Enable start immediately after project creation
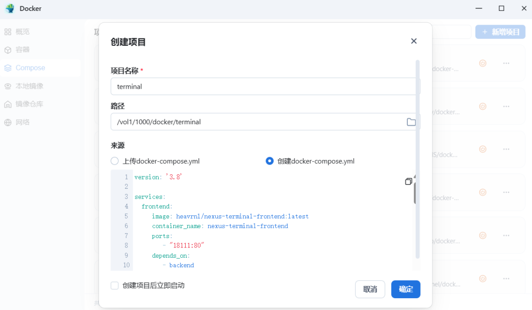Image resolution: width=532 pixels, height=310 pixels. point(115,285)
